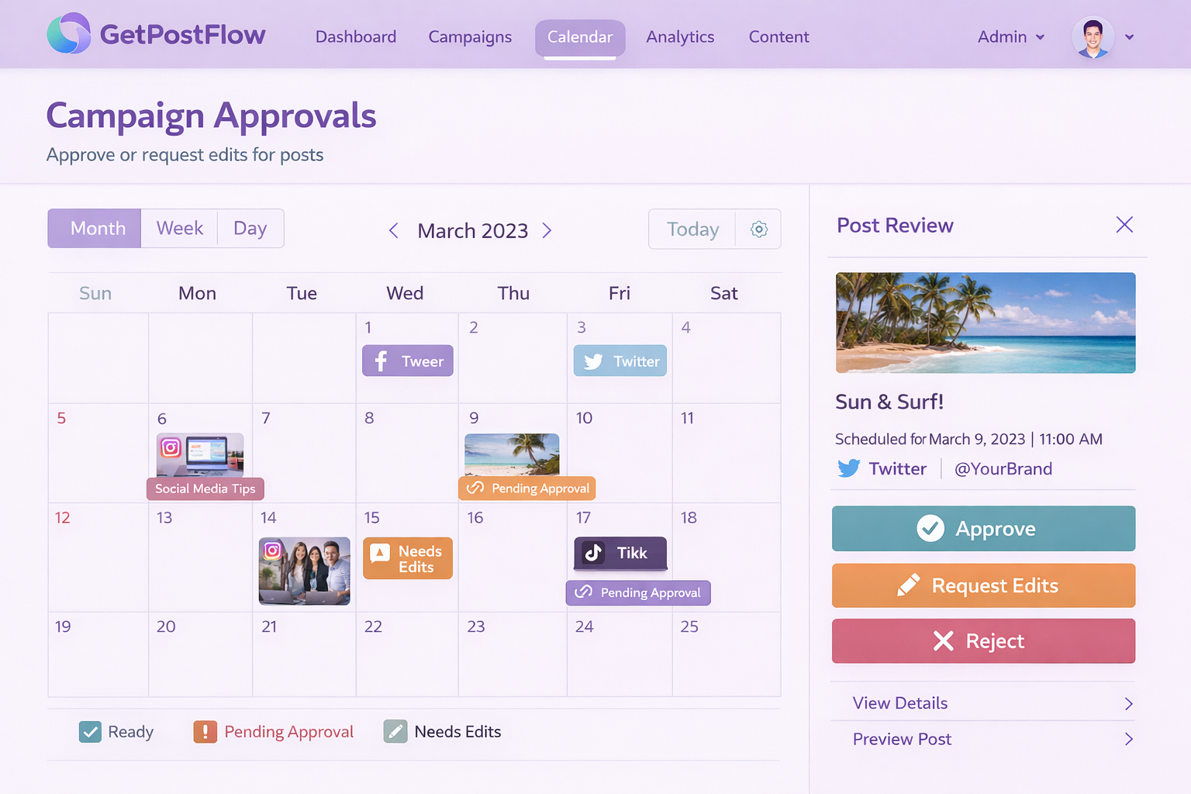The height and width of the screenshot is (794, 1191).
Task: Select the Twitter bird icon on March 3
Action: (593, 361)
